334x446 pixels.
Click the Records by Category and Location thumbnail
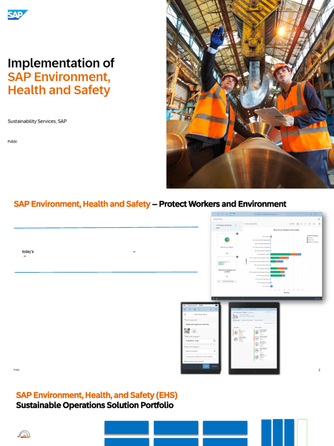pyautogui.click(x=227, y=263)
